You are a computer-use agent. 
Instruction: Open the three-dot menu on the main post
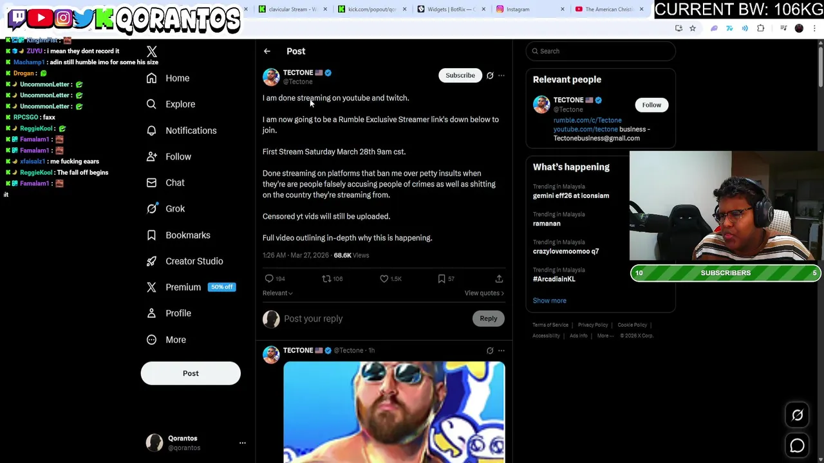click(501, 75)
